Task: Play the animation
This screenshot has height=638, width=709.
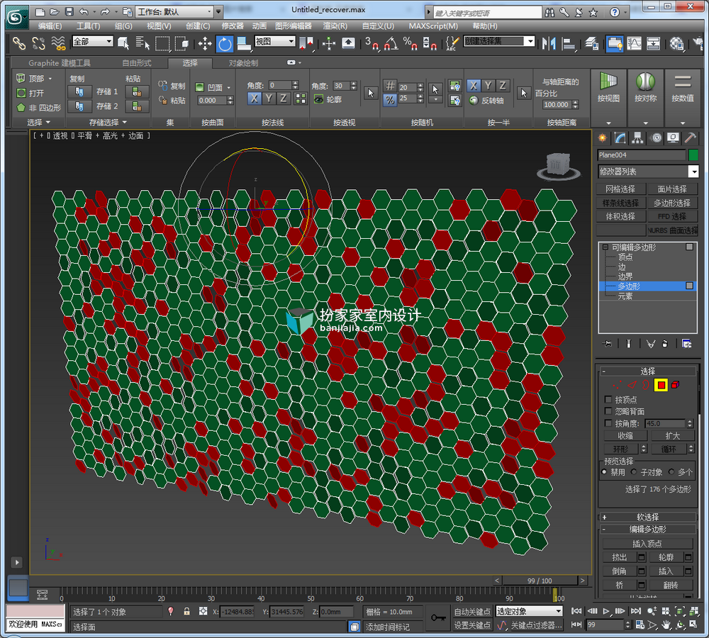Action: [606, 611]
